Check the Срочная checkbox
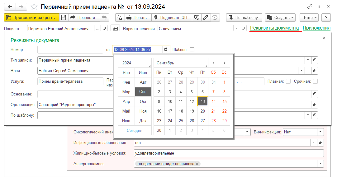 tap(315, 81)
